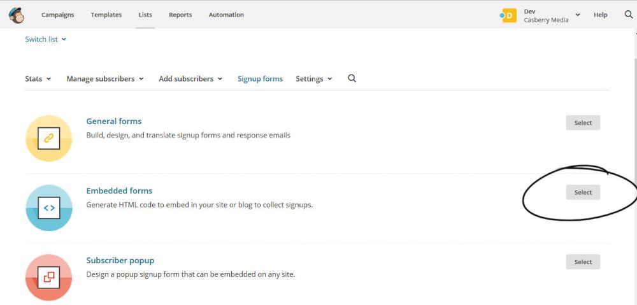
Task: Open the Dev Casberry Media account menu
Action: pyautogui.click(x=551, y=15)
